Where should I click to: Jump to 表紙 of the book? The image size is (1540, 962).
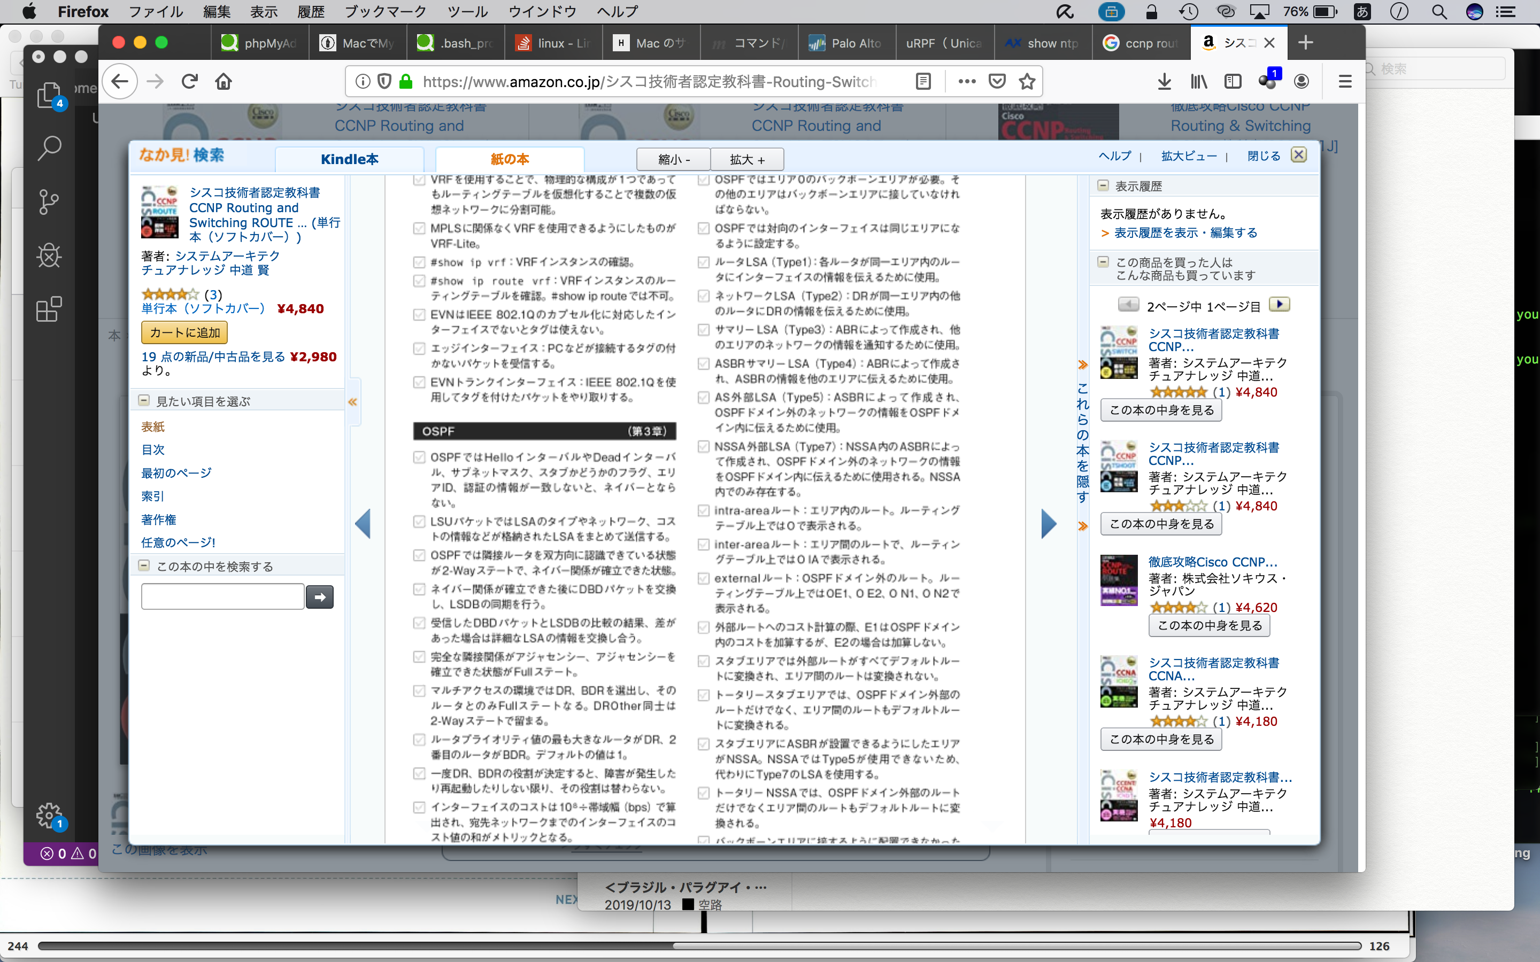click(153, 426)
